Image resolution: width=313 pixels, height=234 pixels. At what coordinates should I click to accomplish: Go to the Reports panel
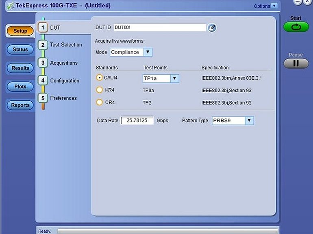(20, 105)
